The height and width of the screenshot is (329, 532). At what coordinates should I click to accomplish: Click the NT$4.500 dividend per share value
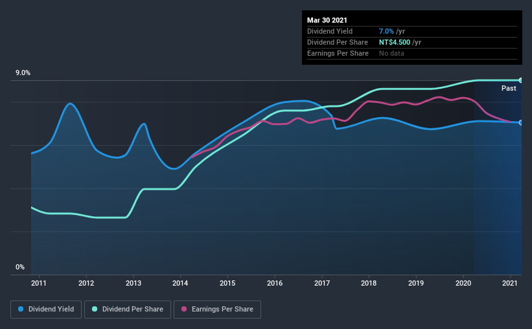pos(395,42)
